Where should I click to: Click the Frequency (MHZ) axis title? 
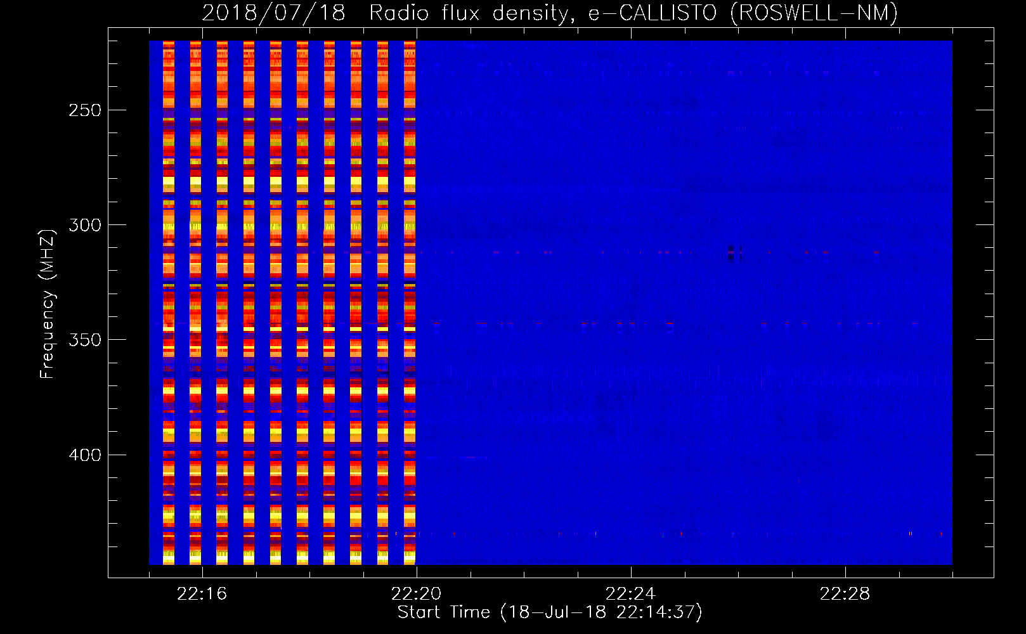click(x=48, y=304)
